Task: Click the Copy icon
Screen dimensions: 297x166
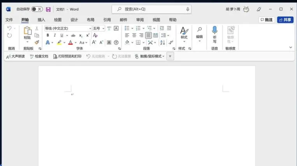Action: [37, 35]
